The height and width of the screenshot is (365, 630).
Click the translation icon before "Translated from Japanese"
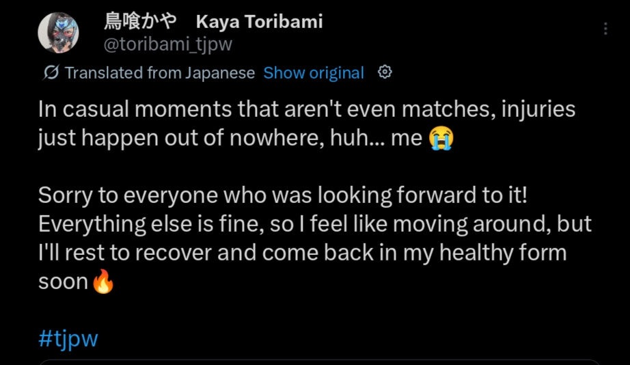51,72
